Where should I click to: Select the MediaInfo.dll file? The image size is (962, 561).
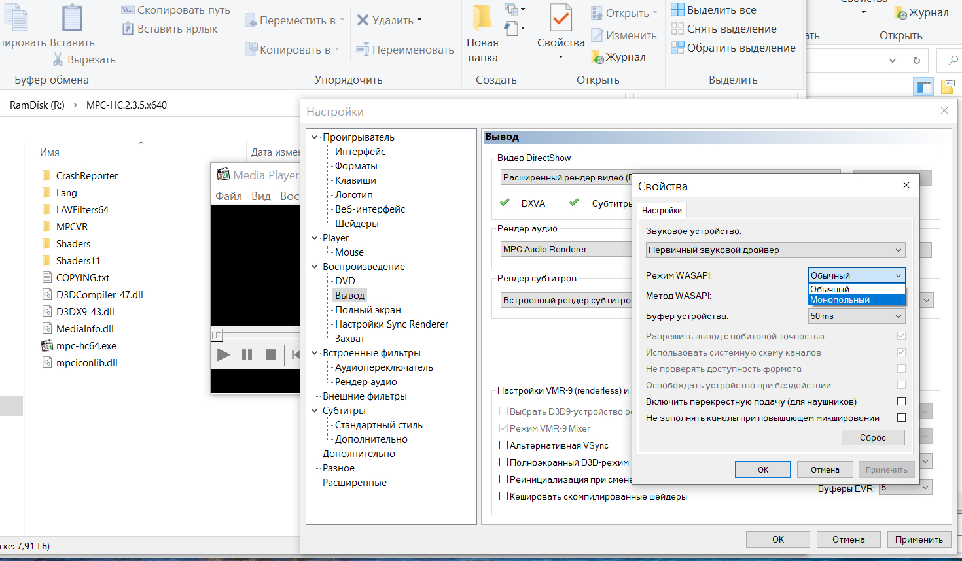(x=85, y=328)
